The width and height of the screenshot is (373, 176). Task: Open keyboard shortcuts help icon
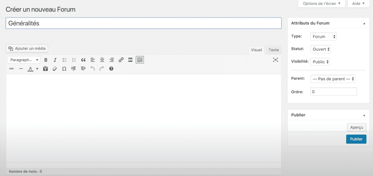(111, 69)
